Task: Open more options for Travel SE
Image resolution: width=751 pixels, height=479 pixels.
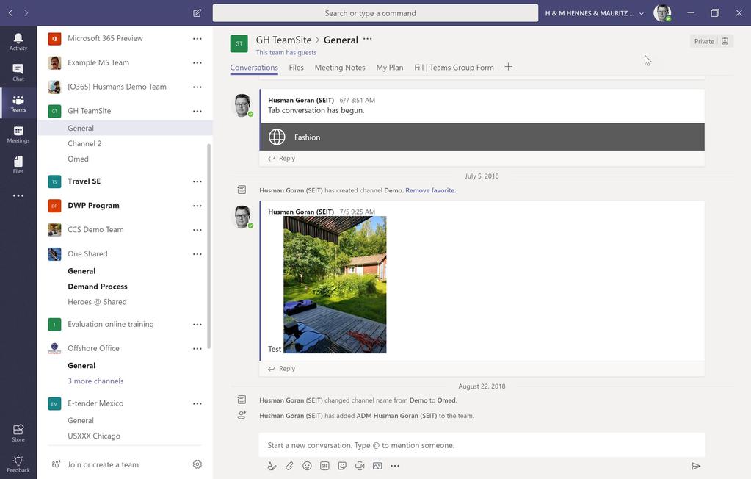Action: (197, 181)
